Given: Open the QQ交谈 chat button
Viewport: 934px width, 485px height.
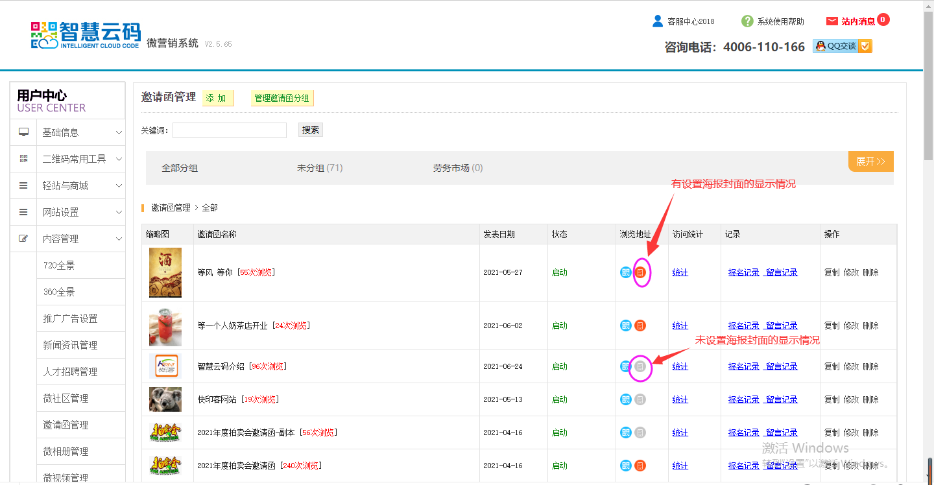Looking at the screenshot, I should coord(842,46).
